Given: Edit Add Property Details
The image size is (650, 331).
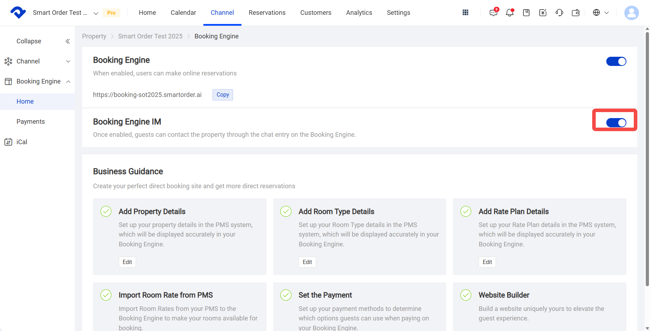Looking at the screenshot, I should tap(127, 262).
